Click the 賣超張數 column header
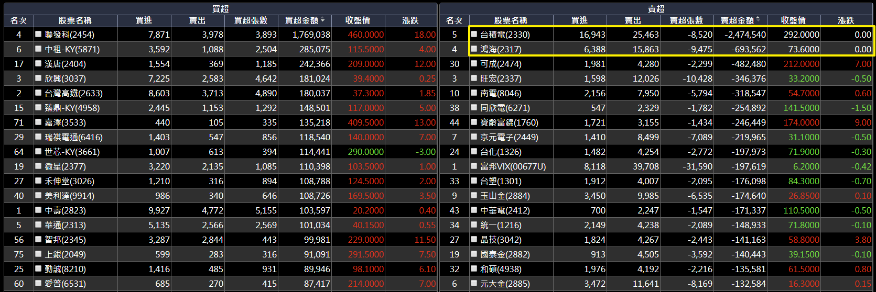Image resolution: width=876 pixels, height=292 pixels. (x=687, y=20)
